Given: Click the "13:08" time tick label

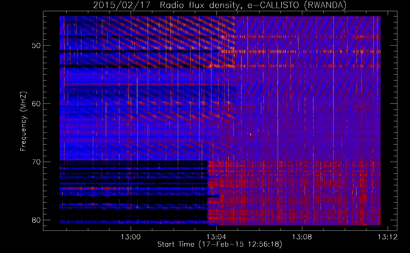Looking at the screenshot, I should coord(302,237).
